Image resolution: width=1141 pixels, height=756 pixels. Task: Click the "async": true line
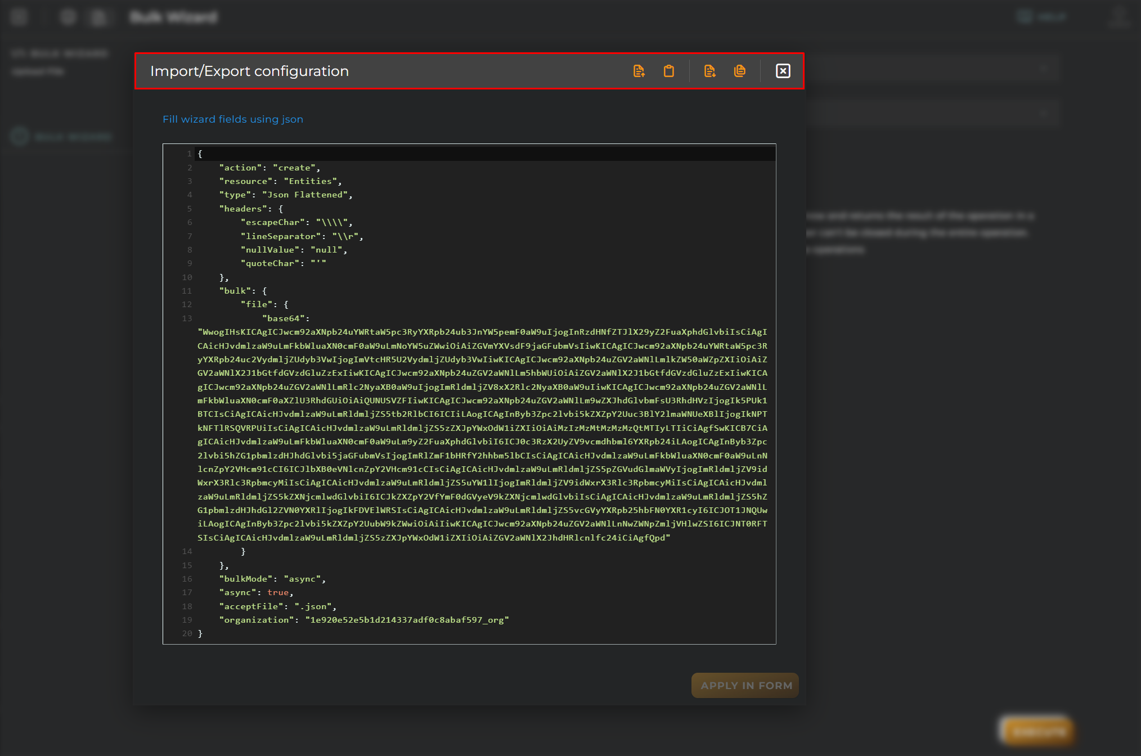point(256,592)
